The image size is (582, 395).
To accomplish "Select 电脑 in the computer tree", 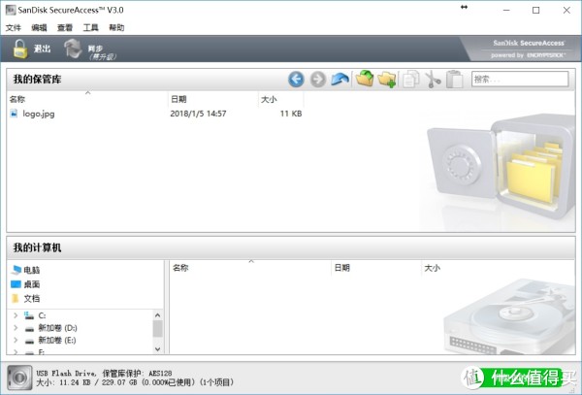I will coord(32,270).
